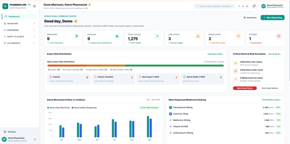Expand the AI & Insights section chevron

coord(34,43)
